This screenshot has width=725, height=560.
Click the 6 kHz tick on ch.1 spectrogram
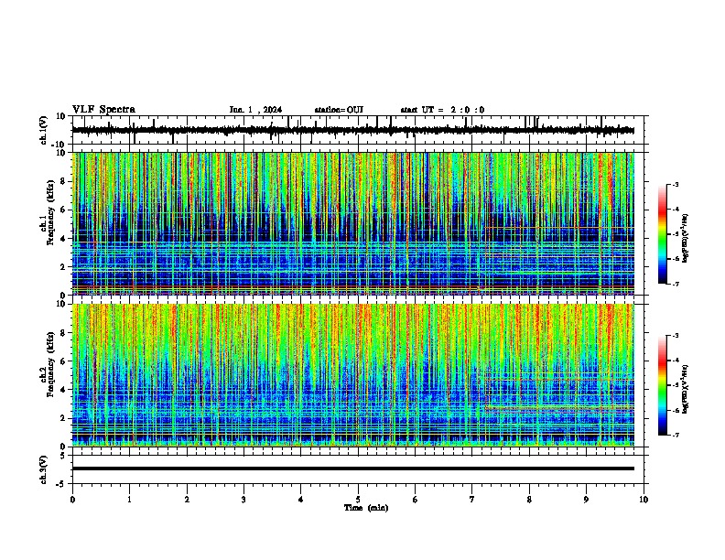[x=64, y=210]
